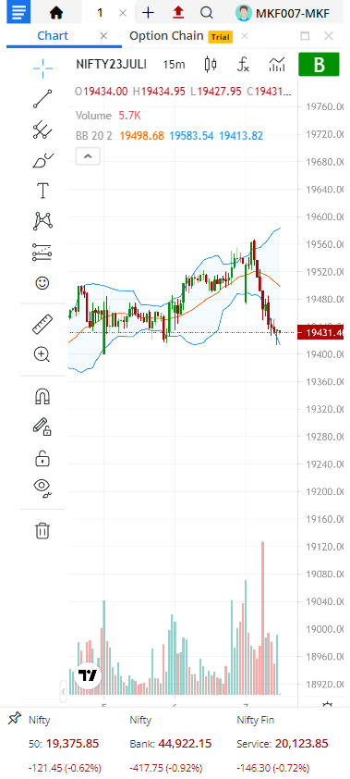The height and width of the screenshot is (779, 350).
Task: Open the candlestick chart style dropdown
Action: tap(211, 65)
